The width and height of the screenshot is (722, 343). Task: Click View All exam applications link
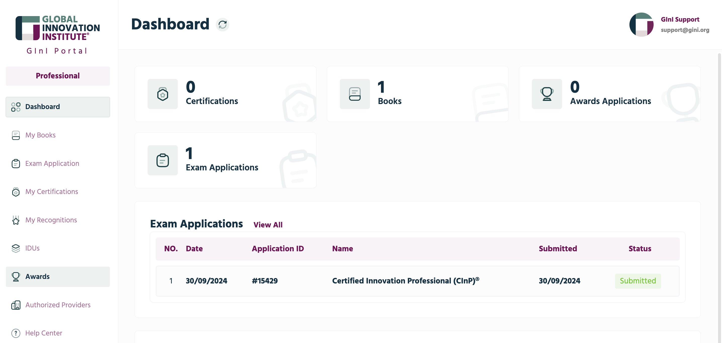click(268, 225)
